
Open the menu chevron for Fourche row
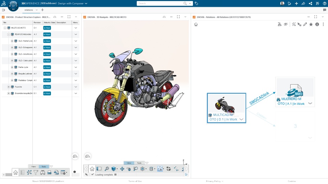(76, 87)
